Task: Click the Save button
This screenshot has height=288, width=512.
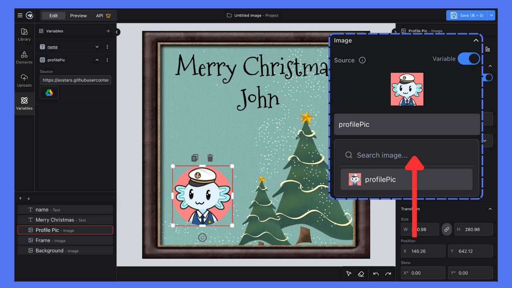Action: [x=466, y=15]
